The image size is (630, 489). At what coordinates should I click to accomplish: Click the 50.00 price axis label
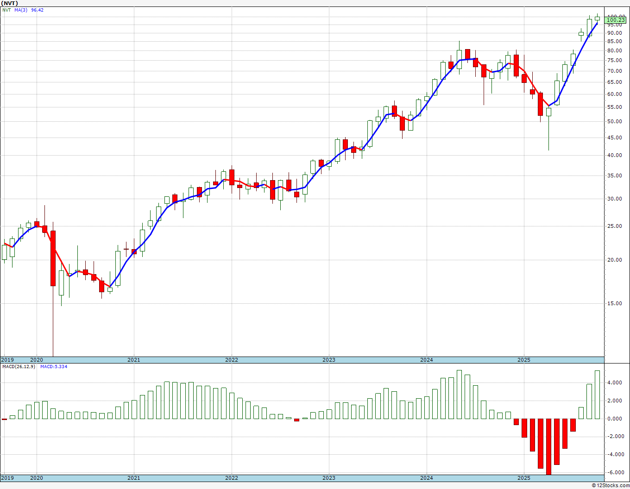(614, 121)
